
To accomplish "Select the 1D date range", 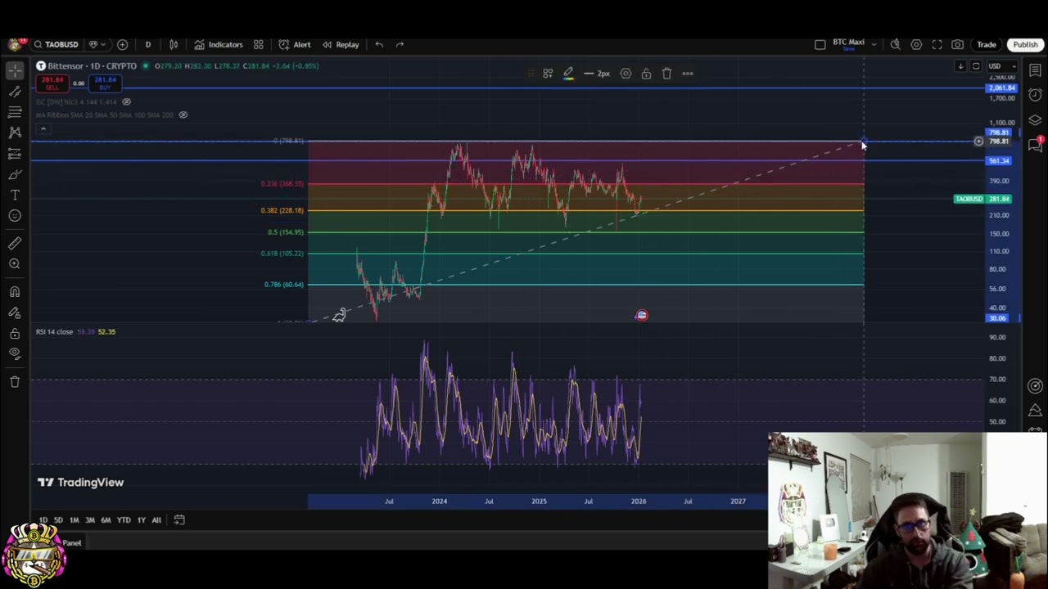I will click(43, 520).
